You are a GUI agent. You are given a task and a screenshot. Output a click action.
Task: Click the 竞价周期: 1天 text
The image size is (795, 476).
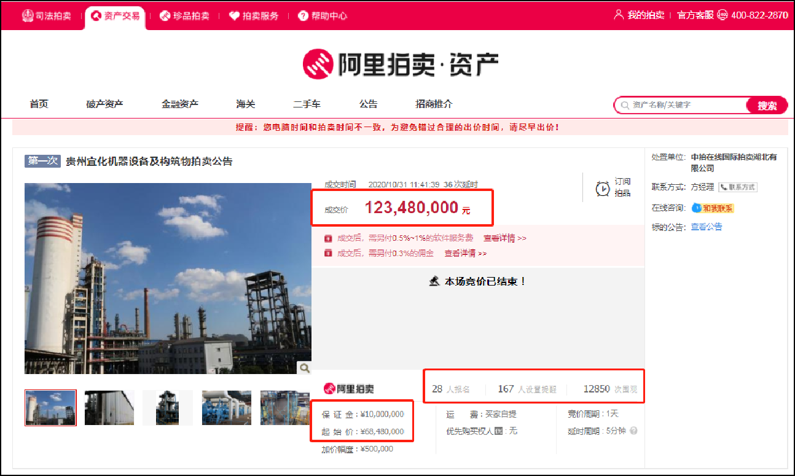coord(592,414)
